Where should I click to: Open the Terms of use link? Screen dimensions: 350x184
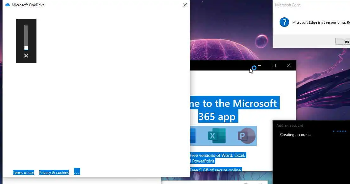point(23,172)
